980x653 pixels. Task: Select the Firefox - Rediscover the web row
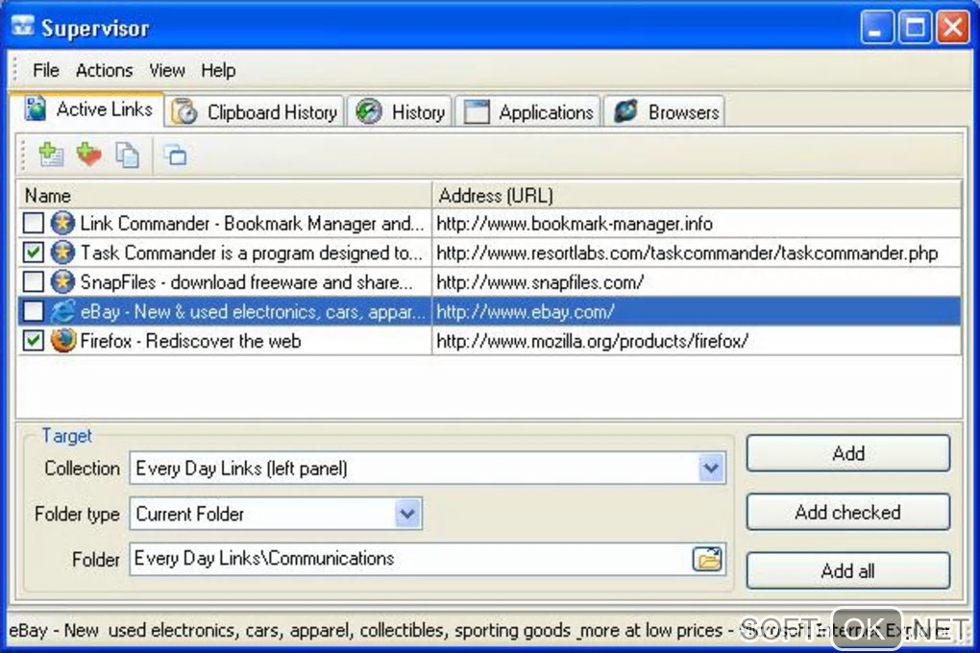click(489, 341)
